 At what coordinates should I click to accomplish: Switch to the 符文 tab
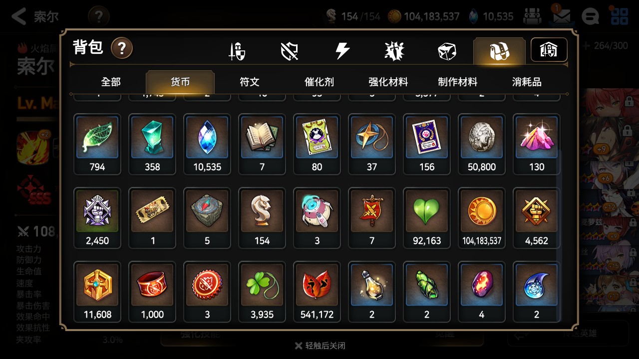pos(250,82)
